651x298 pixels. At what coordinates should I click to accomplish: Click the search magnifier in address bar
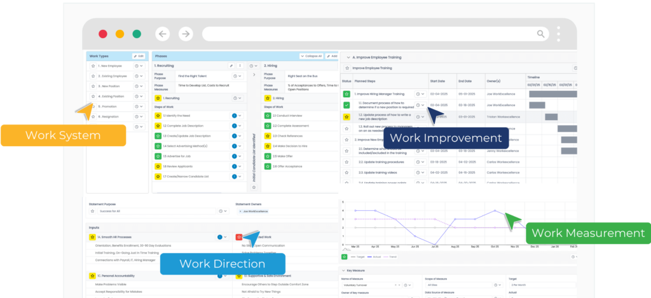tap(541, 34)
